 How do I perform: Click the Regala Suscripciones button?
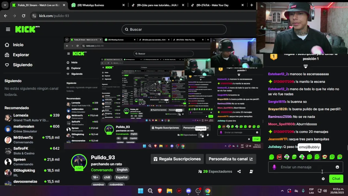(177, 159)
